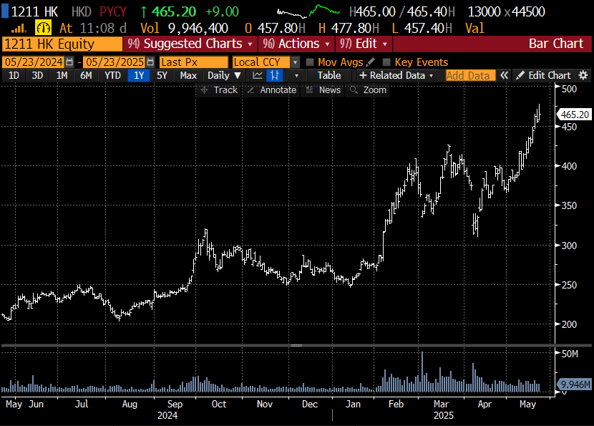Click the green up-arrow price indicator
Viewport: 594px width, 426px height.
pyautogui.click(x=144, y=11)
